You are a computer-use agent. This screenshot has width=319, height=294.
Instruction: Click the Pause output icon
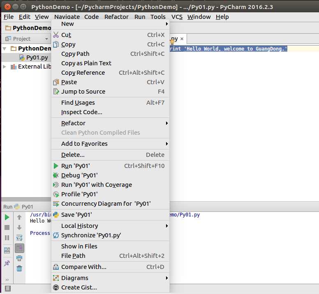pyautogui.click(x=7, y=238)
